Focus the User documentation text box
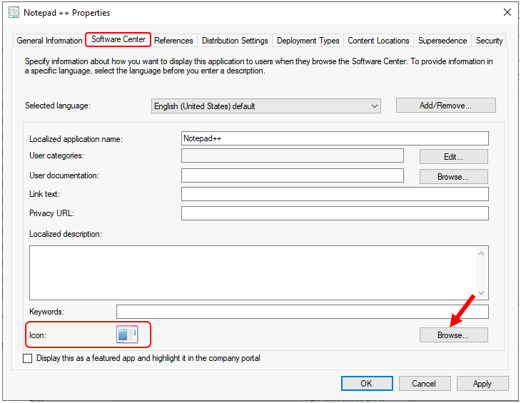Screen dimensions: 521x403 pyautogui.click(x=293, y=175)
